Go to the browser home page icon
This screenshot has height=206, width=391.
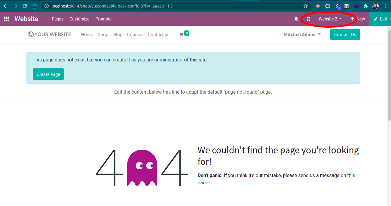coord(35,6)
